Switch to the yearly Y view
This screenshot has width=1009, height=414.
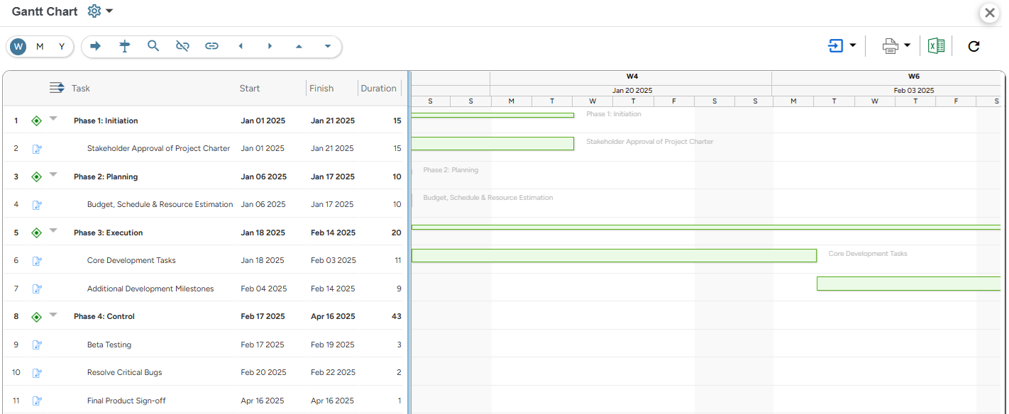pyautogui.click(x=62, y=47)
